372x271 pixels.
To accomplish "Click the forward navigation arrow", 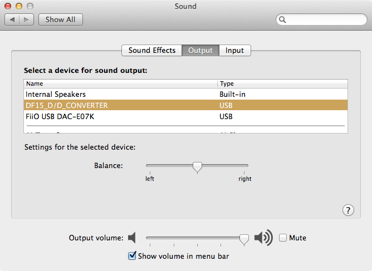I will coord(26,19).
